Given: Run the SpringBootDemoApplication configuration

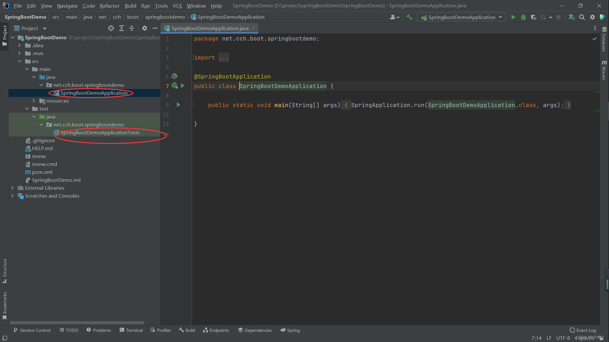Looking at the screenshot, I should pyautogui.click(x=513, y=17).
